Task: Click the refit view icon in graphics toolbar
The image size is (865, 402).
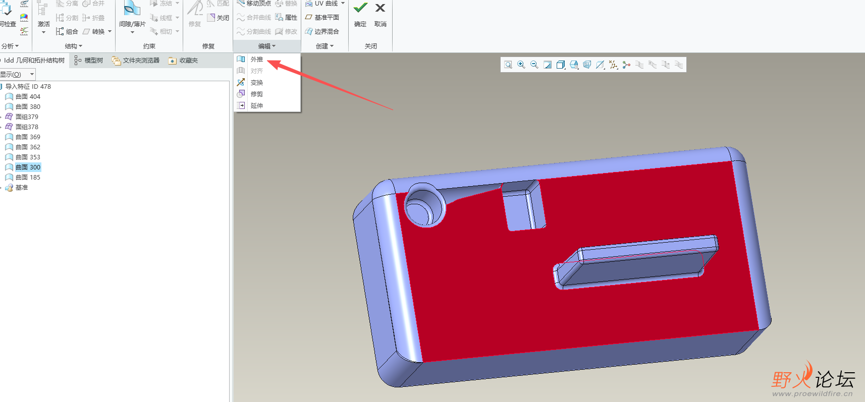Action: point(508,65)
